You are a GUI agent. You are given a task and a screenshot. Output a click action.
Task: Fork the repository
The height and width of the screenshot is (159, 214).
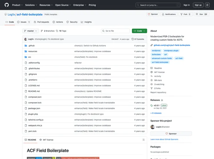(185, 14)
